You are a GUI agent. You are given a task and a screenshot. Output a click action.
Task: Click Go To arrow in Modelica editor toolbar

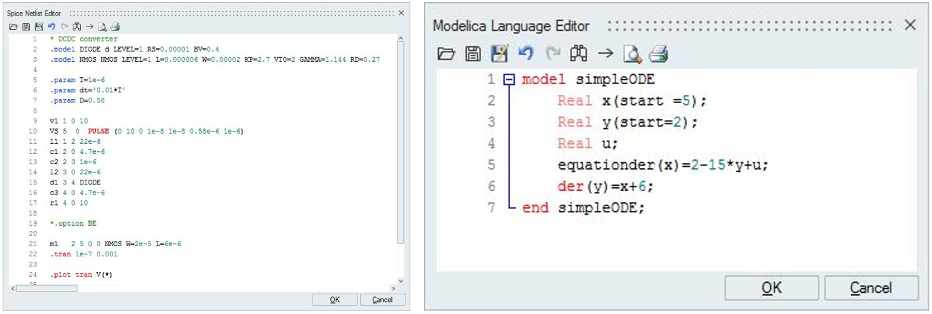(605, 54)
